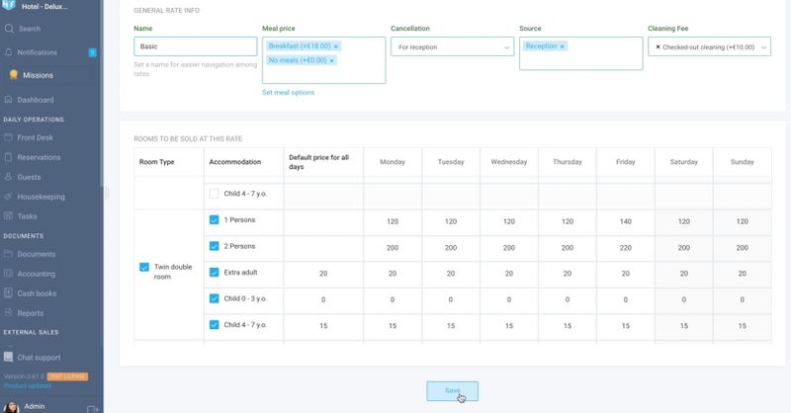Click the Search icon in sidebar
The height and width of the screenshot is (413, 791).
tap(10, 29)
